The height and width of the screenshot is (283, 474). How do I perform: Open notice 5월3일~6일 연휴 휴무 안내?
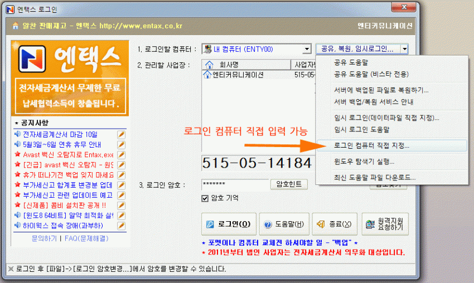(62, 145)
